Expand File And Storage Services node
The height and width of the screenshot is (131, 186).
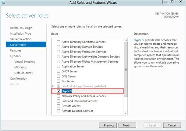53,86
